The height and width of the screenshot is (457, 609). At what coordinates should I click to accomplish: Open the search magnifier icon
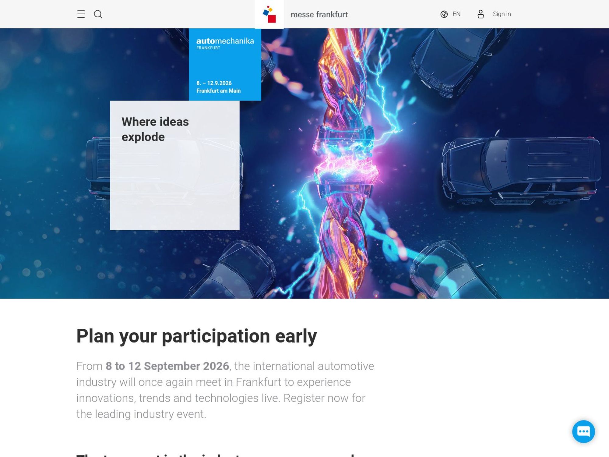tap(98, 14)
